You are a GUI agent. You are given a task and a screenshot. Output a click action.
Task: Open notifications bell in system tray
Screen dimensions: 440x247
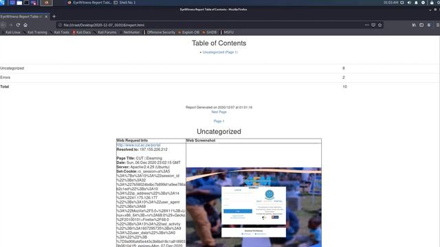click(416, 3)
